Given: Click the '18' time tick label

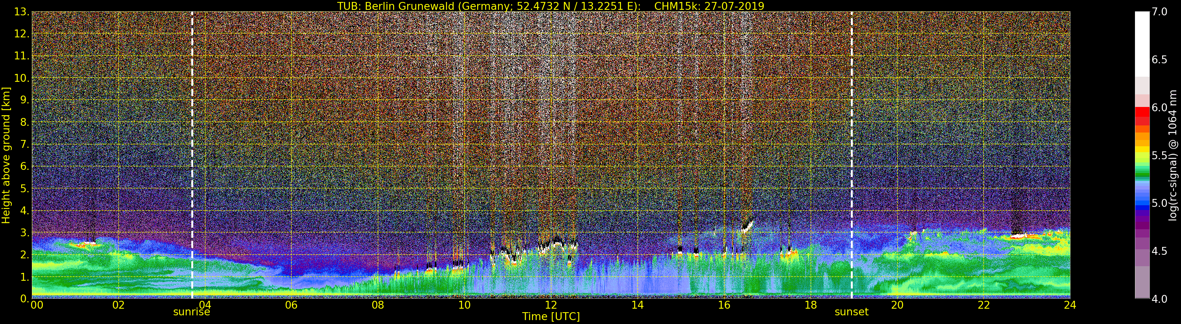Looking at the screenshot, I should tap(811, 305).
